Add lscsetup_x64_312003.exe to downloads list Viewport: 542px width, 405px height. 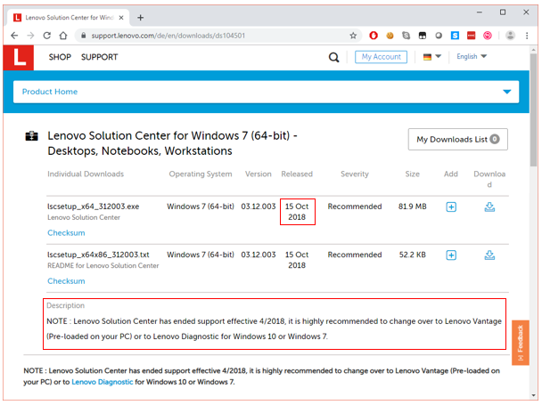(451, 207)
